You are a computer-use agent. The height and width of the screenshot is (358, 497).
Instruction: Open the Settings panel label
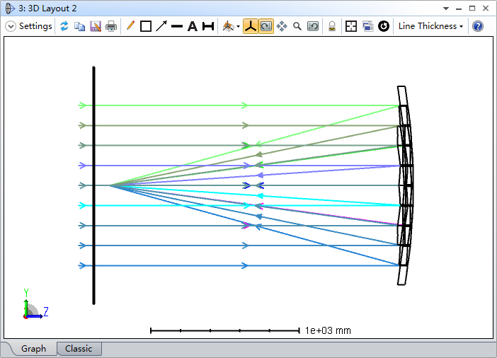point(35,26)
